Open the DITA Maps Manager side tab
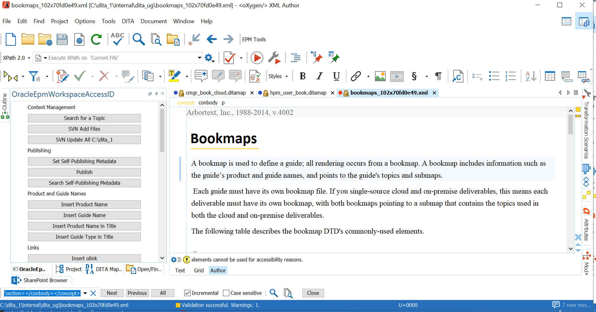596x312 pixels. [x=104, y=269]
